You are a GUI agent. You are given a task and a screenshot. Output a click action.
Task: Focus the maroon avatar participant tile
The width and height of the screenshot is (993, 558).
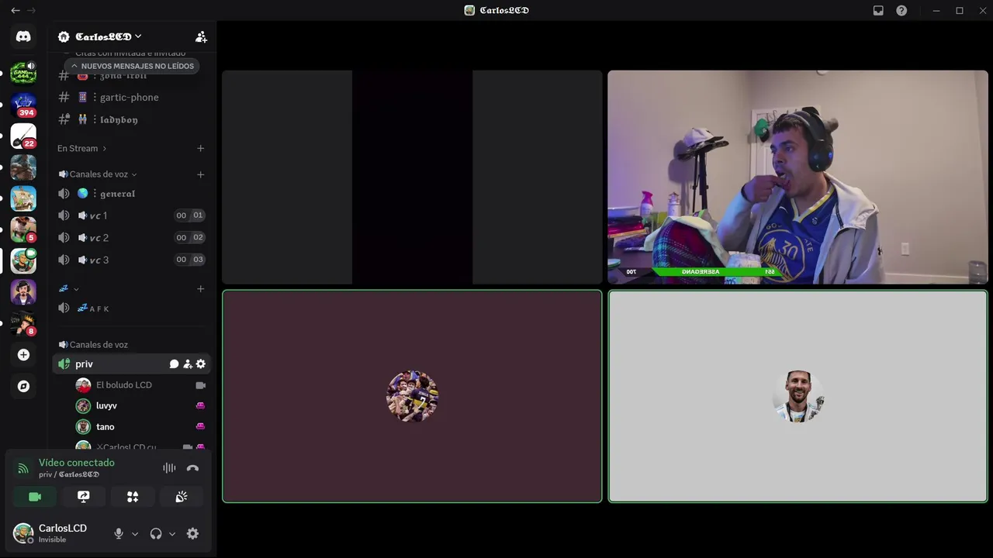(x=412, y=396)
